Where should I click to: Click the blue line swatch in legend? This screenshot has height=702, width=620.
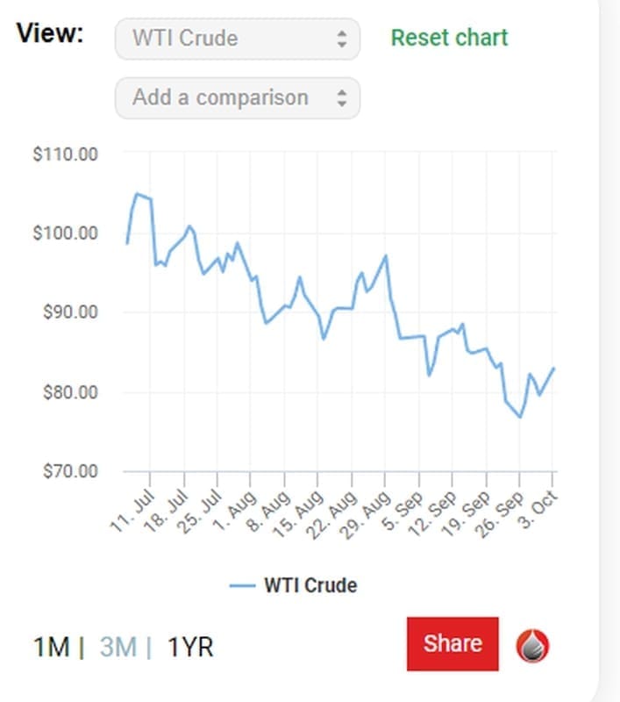pyautogui.click(x=242, y=585)
